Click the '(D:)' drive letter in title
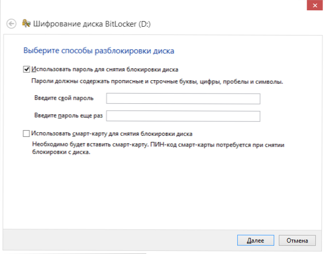 coord(144,24)
